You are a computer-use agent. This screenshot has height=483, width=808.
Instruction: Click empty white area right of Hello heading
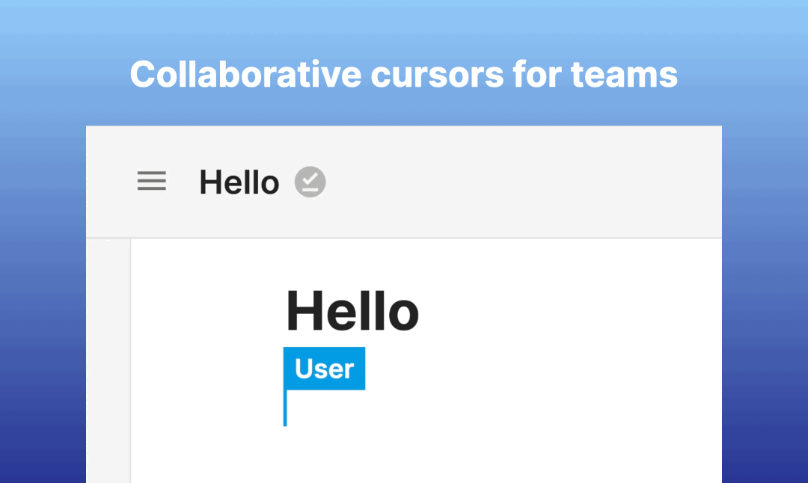coord(567,311)
